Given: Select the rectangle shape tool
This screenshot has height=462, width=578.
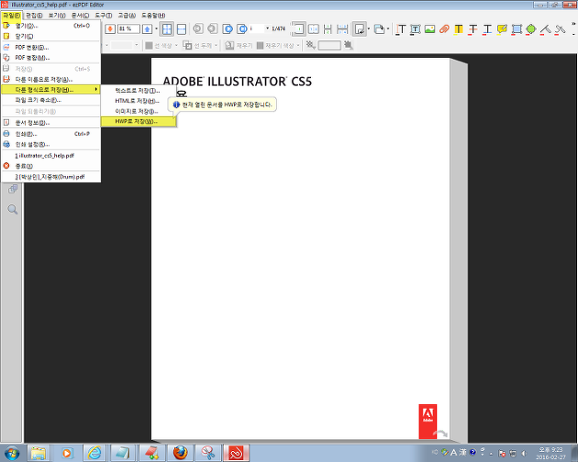Looking at the screenshot, I should (x=517, y=29).
